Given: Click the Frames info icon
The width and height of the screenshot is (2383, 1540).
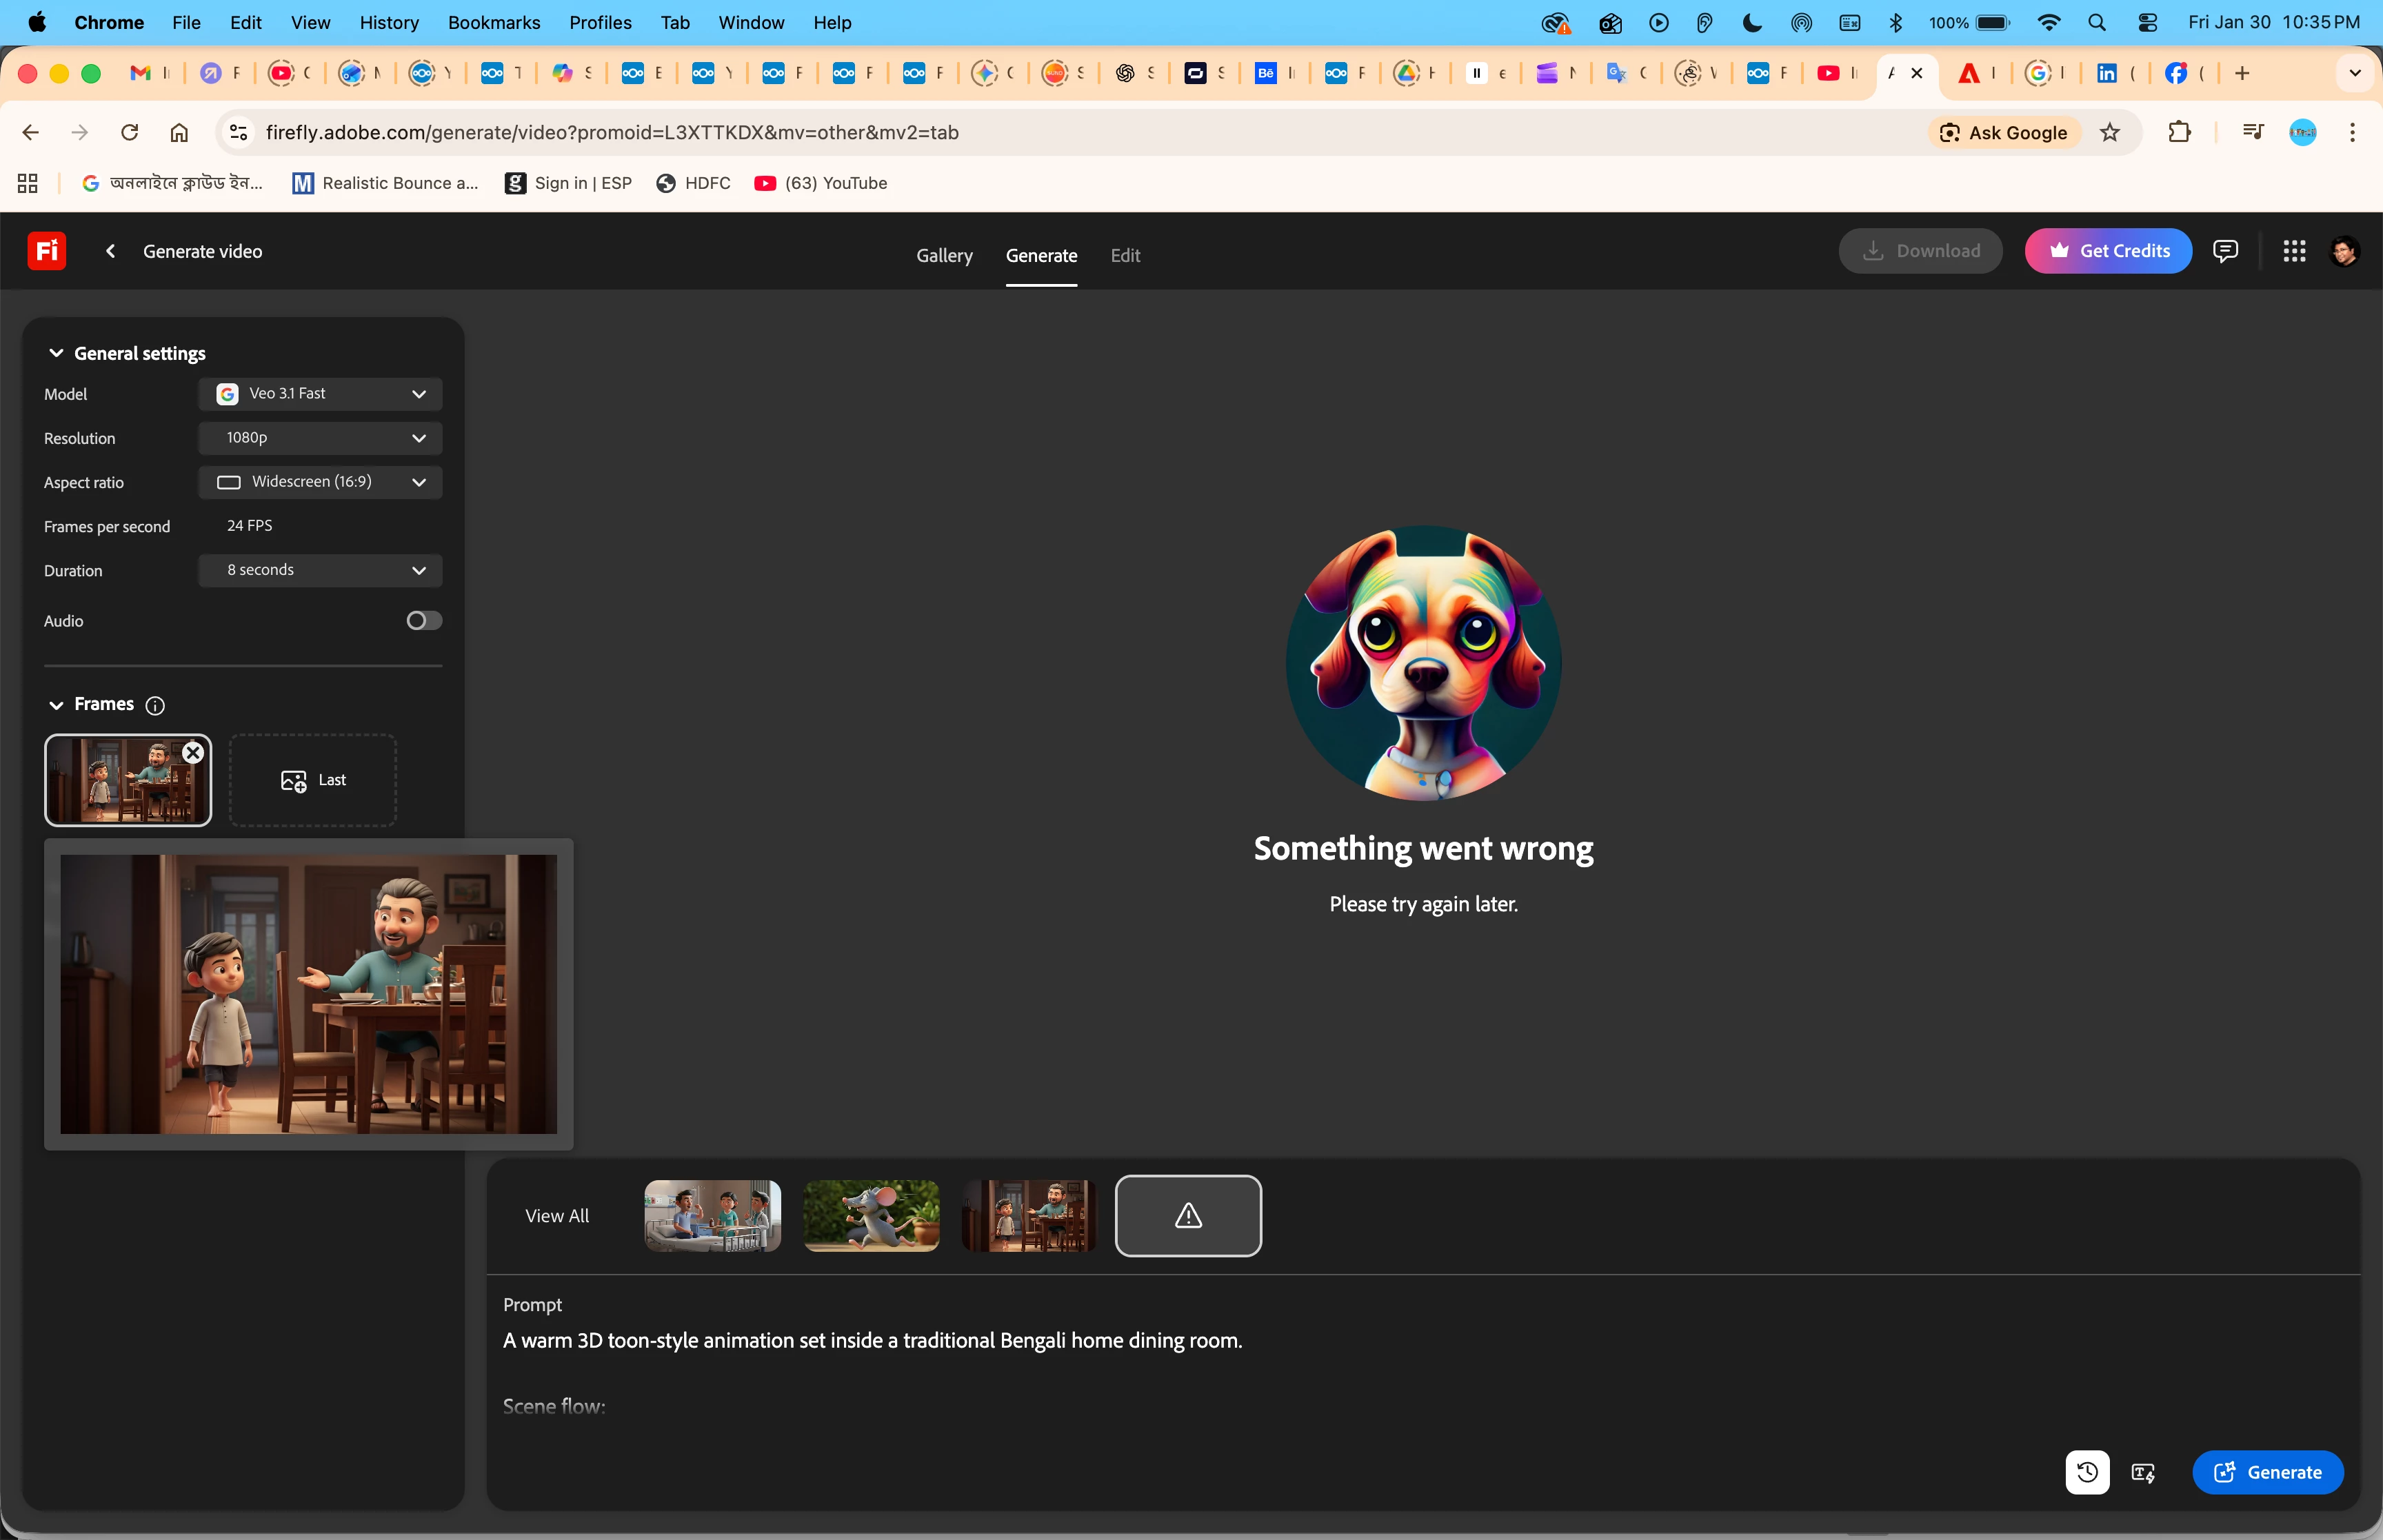Looking at the screenshot, I should point(155,705).
